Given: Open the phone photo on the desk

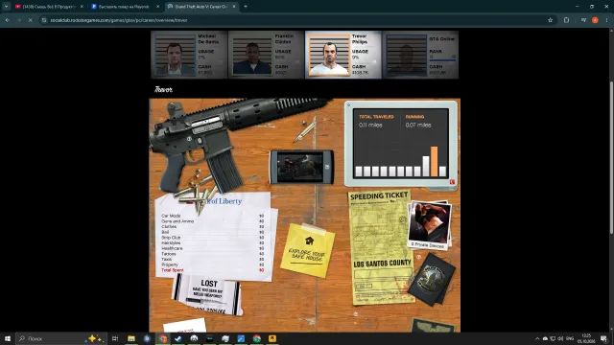Looking at the screenshot, I should click(301, 167).
